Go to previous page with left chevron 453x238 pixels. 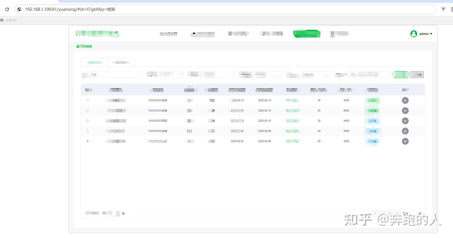coord(375,214)
